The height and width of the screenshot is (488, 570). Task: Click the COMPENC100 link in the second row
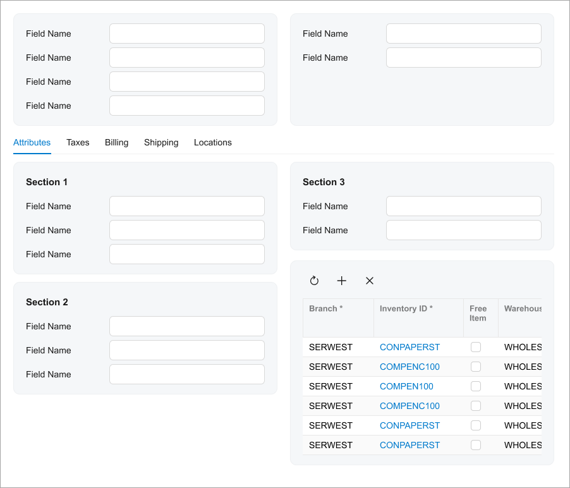[409, 367]
